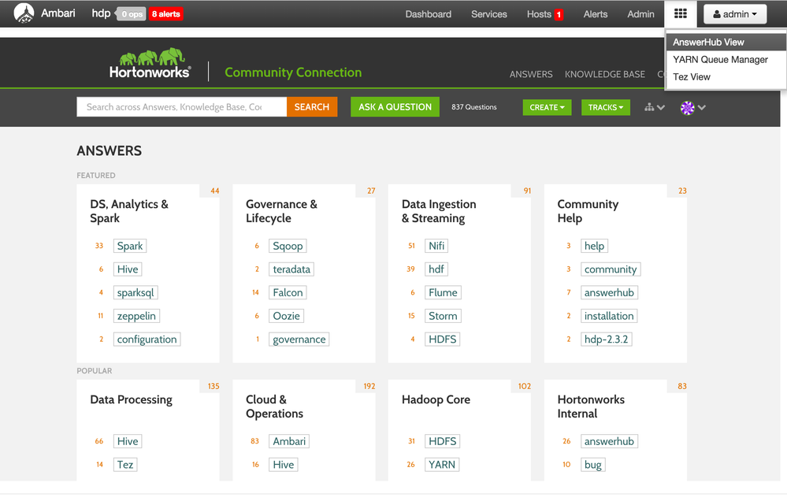The width and height of the screenshot is (787, 501).
Task: Go to the KNOWLEDGE BASE section
Action: coord(604,74)
